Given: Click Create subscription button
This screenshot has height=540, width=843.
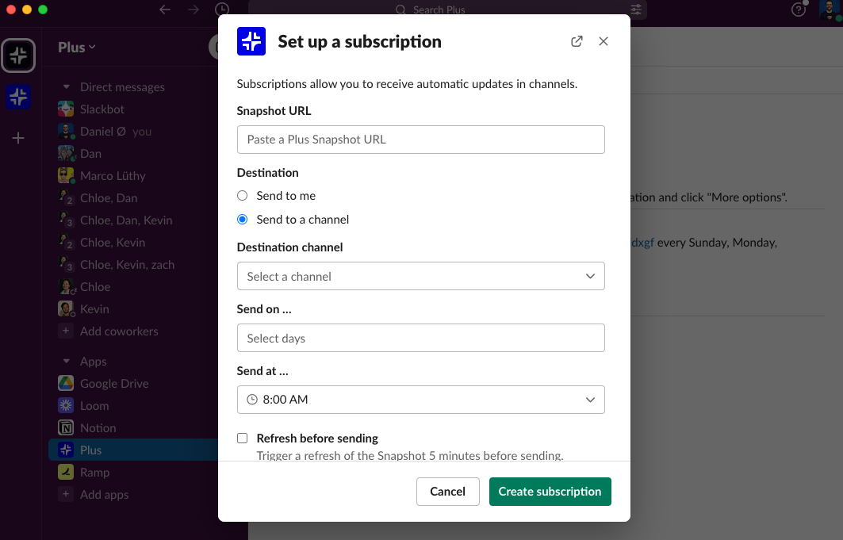Looking at the screenshot, I should pos(550,492).
